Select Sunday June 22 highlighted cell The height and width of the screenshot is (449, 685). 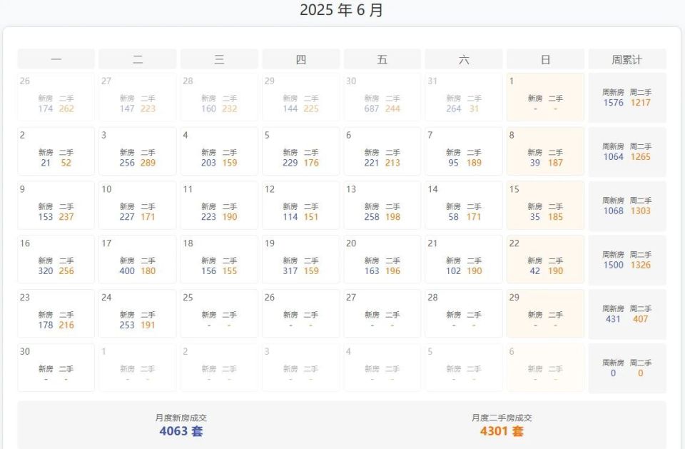pos(545,259)
